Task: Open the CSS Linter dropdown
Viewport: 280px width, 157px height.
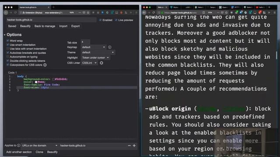Action: pos(89,63)
